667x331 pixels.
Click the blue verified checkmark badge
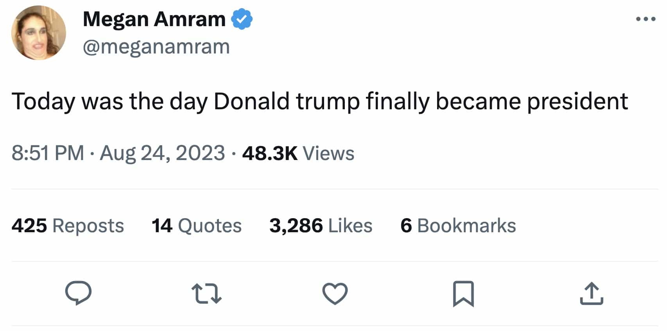[242, 19]
